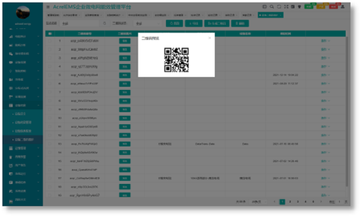362x217 pixels.
Task: Click the refresh icon in top header
Action: [x=279, y=7]
